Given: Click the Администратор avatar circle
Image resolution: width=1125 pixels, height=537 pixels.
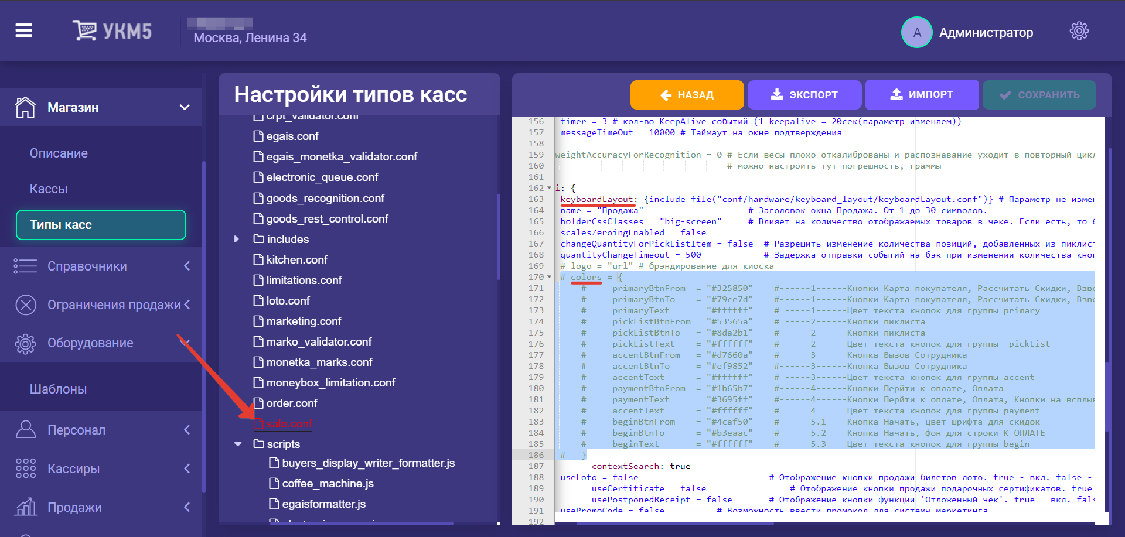Looking at the screenshot, I should pos(917,32).
